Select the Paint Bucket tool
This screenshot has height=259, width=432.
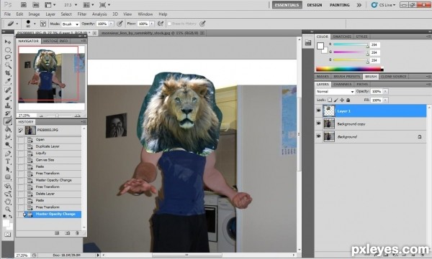point(8,129)
